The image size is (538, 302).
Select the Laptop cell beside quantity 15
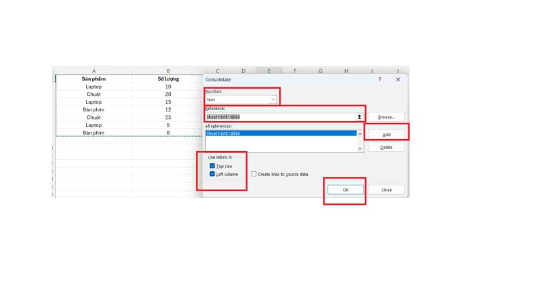coord(93,102)
